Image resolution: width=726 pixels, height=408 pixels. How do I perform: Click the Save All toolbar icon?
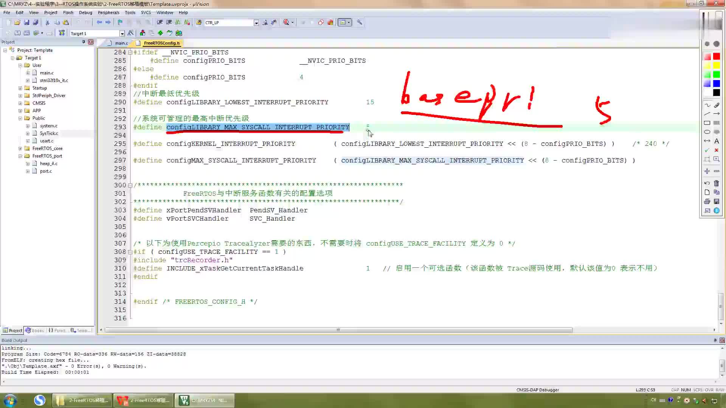coord(36,23)
